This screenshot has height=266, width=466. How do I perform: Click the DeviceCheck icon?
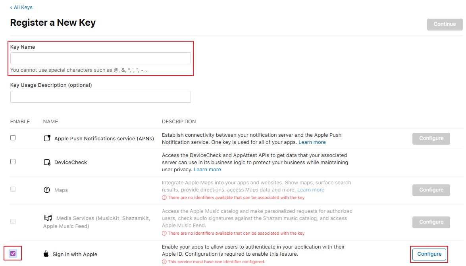47,162
